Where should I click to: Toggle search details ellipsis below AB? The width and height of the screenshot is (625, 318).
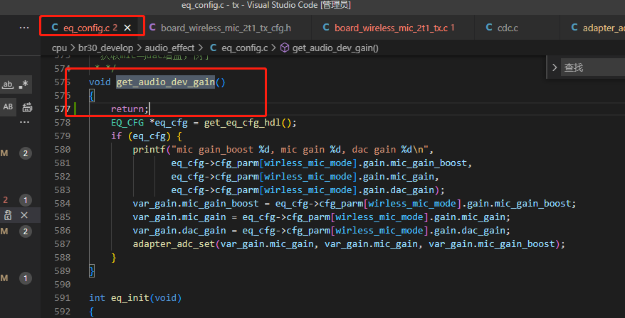pos(24,122)
